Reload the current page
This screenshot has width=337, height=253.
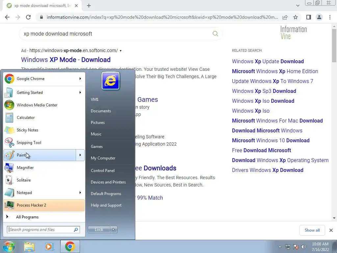(28, 17)
